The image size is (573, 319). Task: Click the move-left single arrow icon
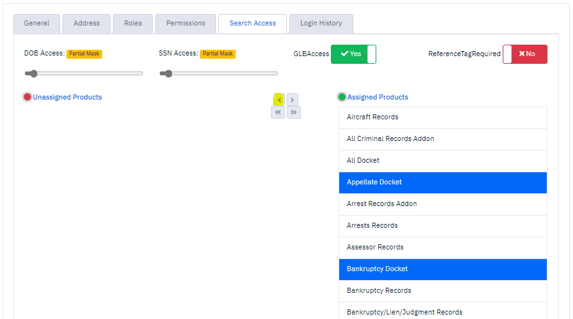pyautogui.click(x=279, y=100)
